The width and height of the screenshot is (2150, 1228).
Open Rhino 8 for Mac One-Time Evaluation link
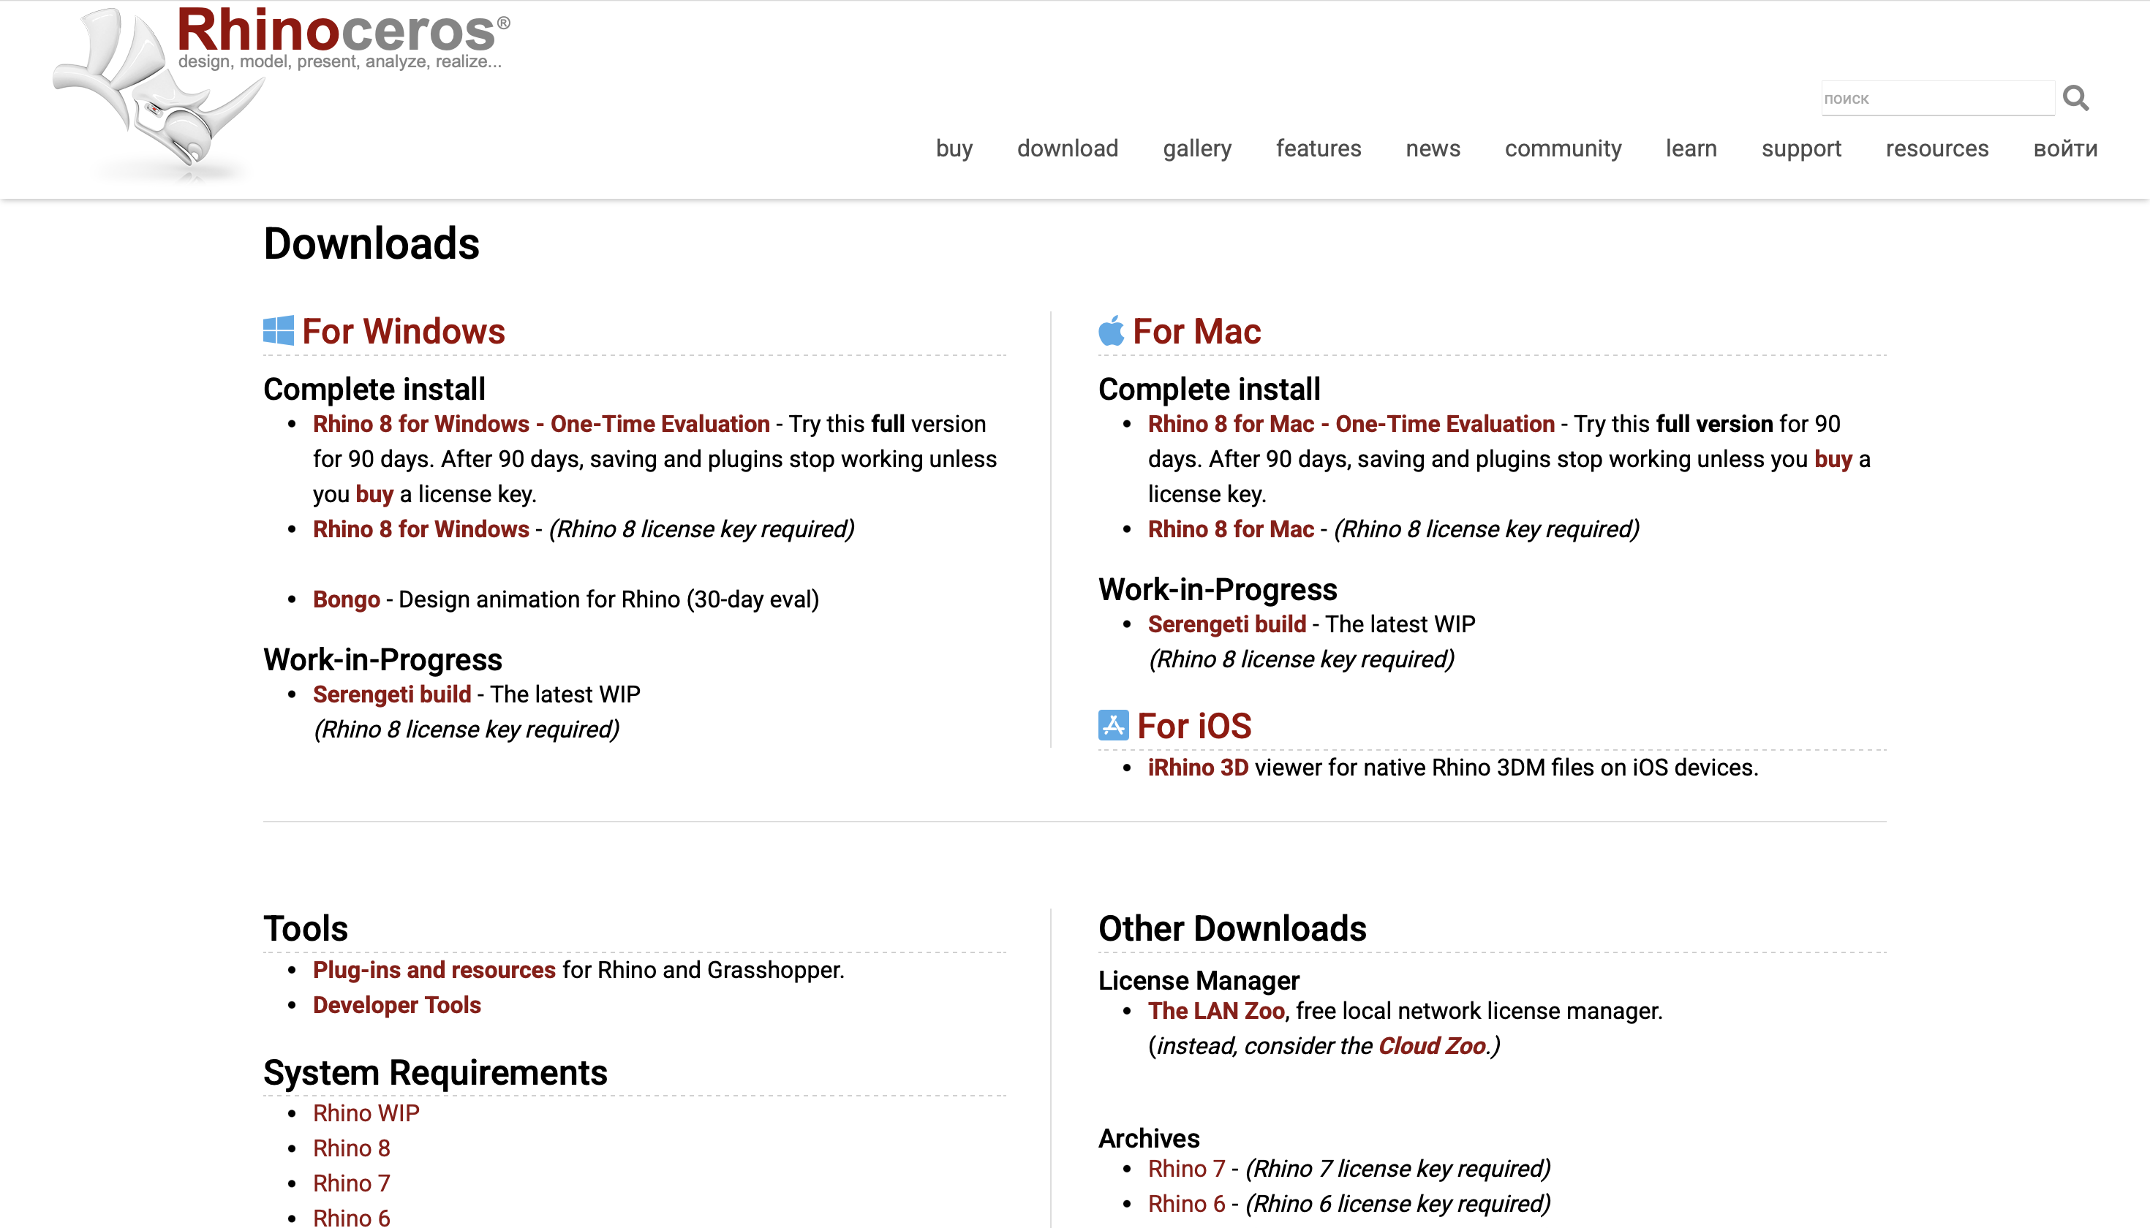(1351, 423)
